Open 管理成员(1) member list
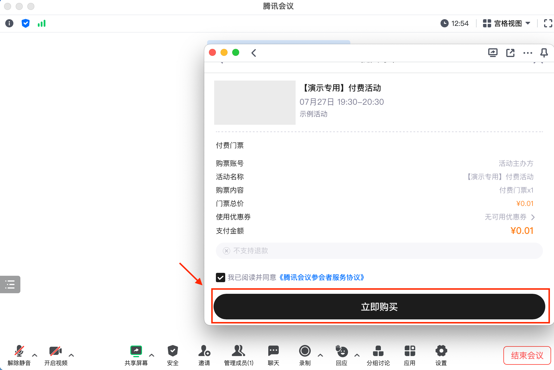Image resolution: width=554 pixels, height=370 pixels. click(239, 355)
